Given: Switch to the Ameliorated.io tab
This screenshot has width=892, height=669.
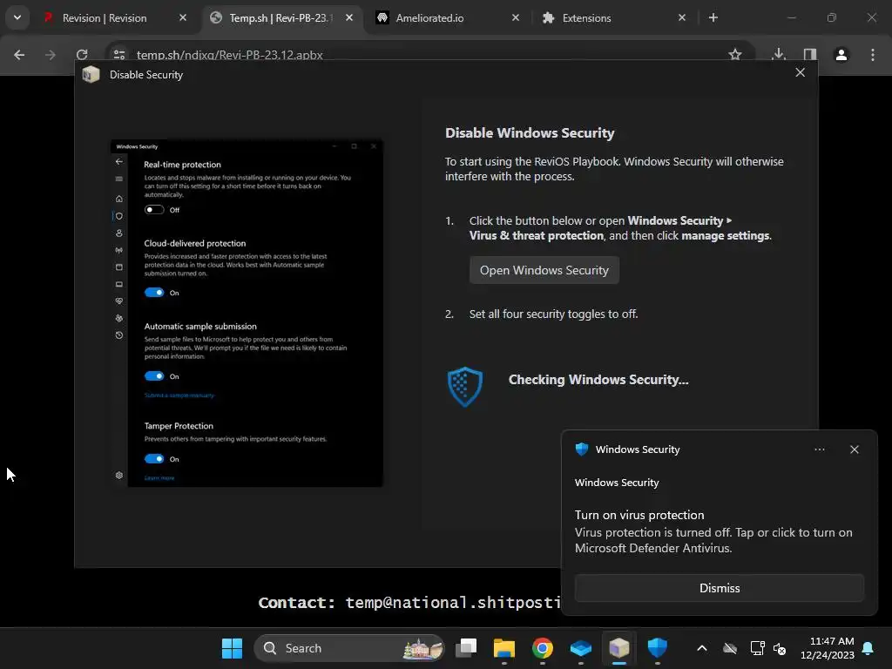Looking at the screenshot, I should coord(429,18).
